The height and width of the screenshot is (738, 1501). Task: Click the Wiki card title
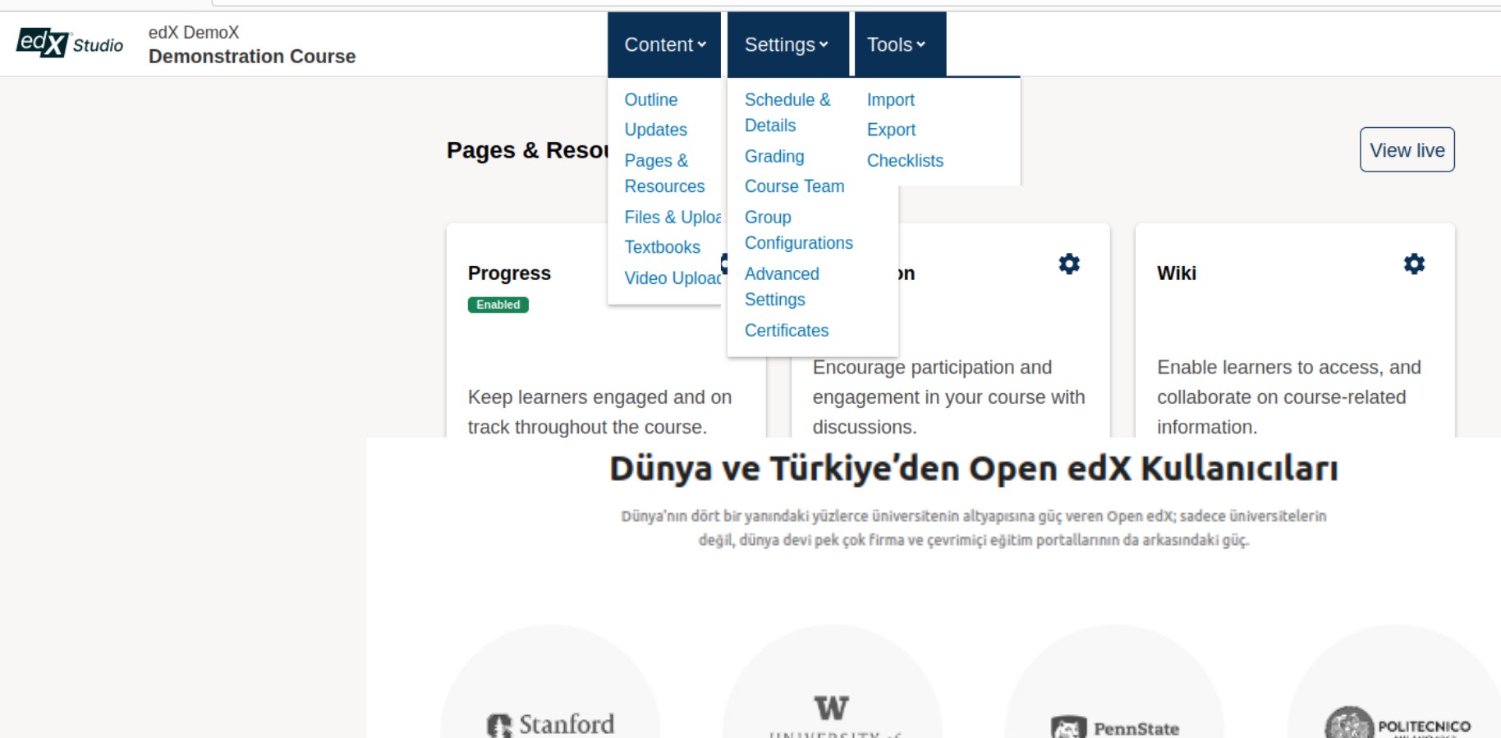point(1177,273)
